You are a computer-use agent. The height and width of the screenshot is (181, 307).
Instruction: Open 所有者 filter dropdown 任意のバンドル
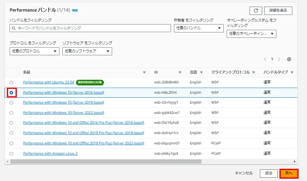199,28
